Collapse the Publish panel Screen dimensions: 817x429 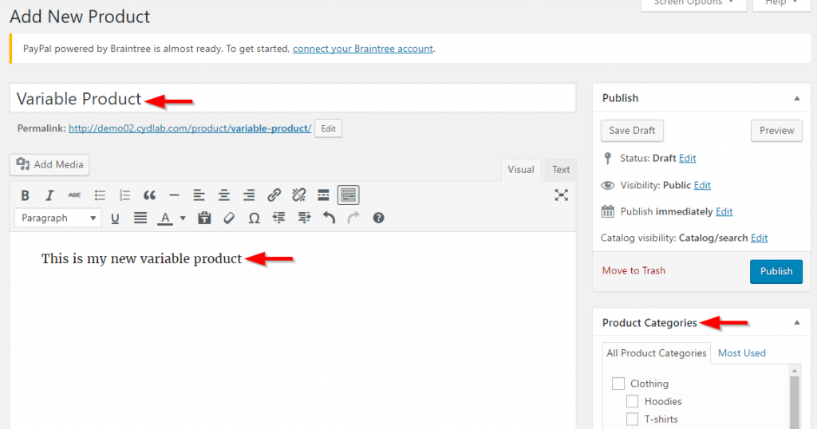tap(796, 98)
